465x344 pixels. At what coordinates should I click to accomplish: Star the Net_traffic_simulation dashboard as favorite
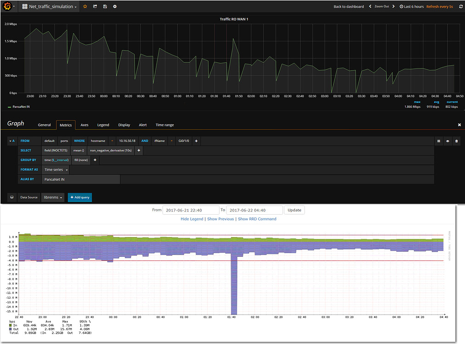[85, 6]
